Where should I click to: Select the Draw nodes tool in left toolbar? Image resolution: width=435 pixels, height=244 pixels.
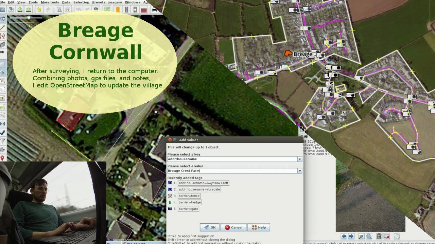coord(3,28)
